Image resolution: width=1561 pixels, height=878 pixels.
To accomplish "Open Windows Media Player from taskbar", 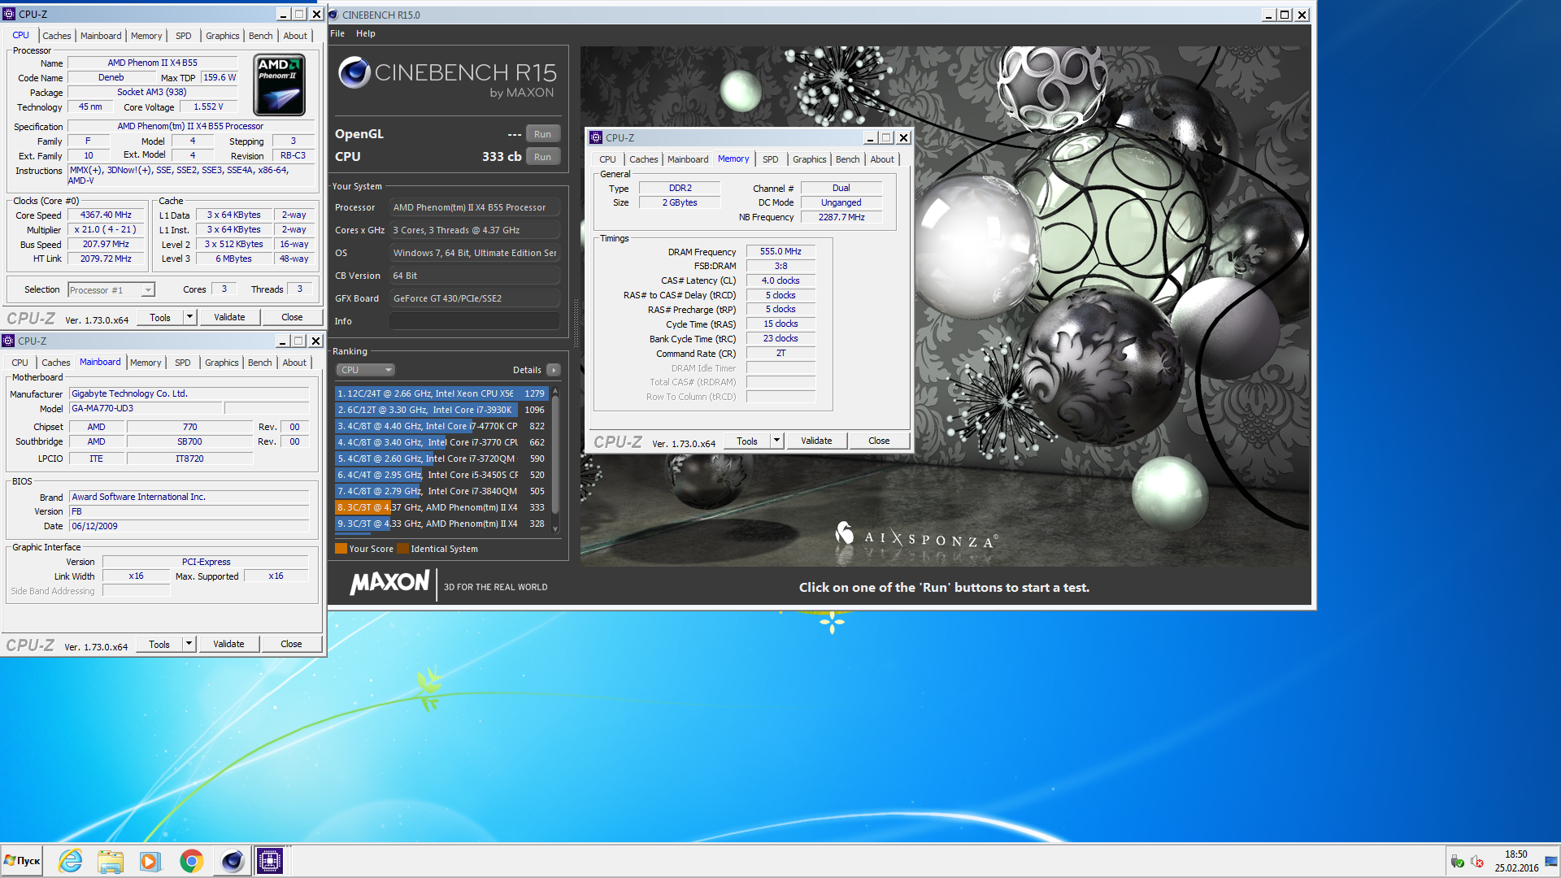I will tap(150, 861).
